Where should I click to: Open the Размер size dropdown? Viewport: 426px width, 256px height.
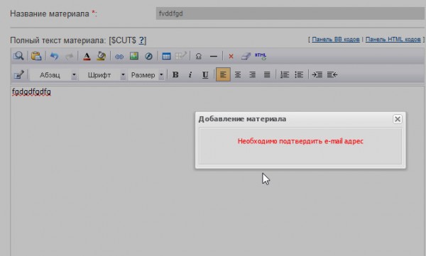pyautogui.click(x=146, y=74)
